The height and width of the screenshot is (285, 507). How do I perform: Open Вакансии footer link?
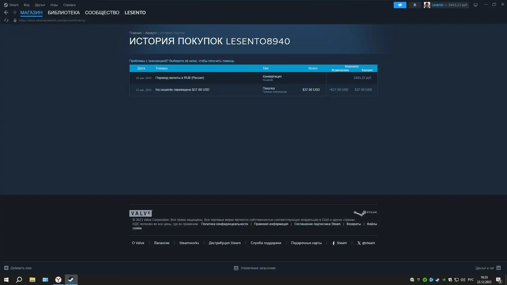(x=162, y=243)
